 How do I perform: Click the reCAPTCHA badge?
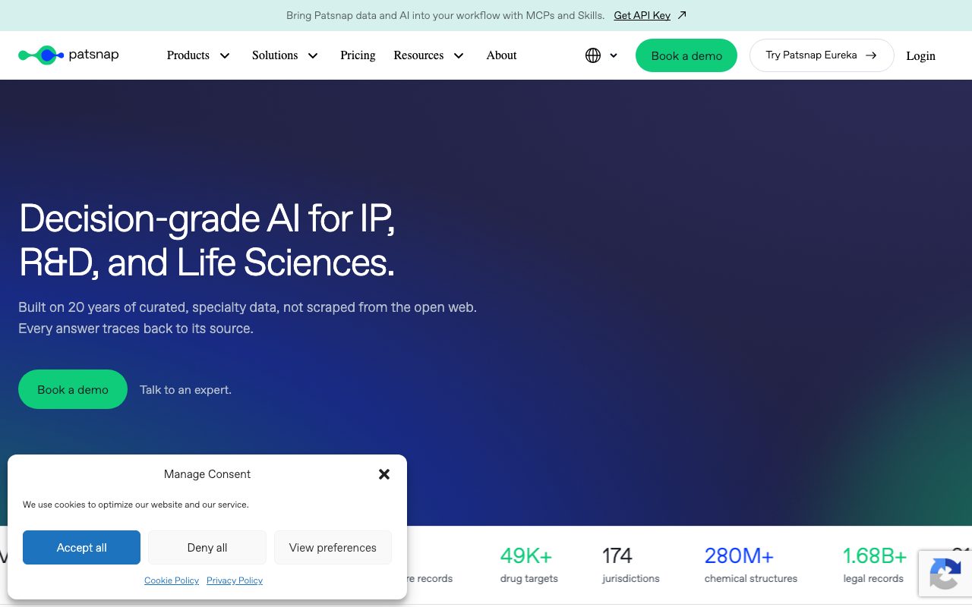[x=945, y=573]
